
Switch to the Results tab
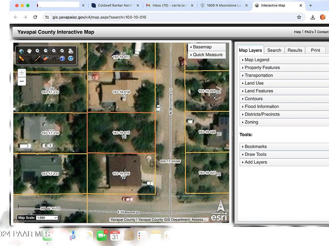pos(295,50)
